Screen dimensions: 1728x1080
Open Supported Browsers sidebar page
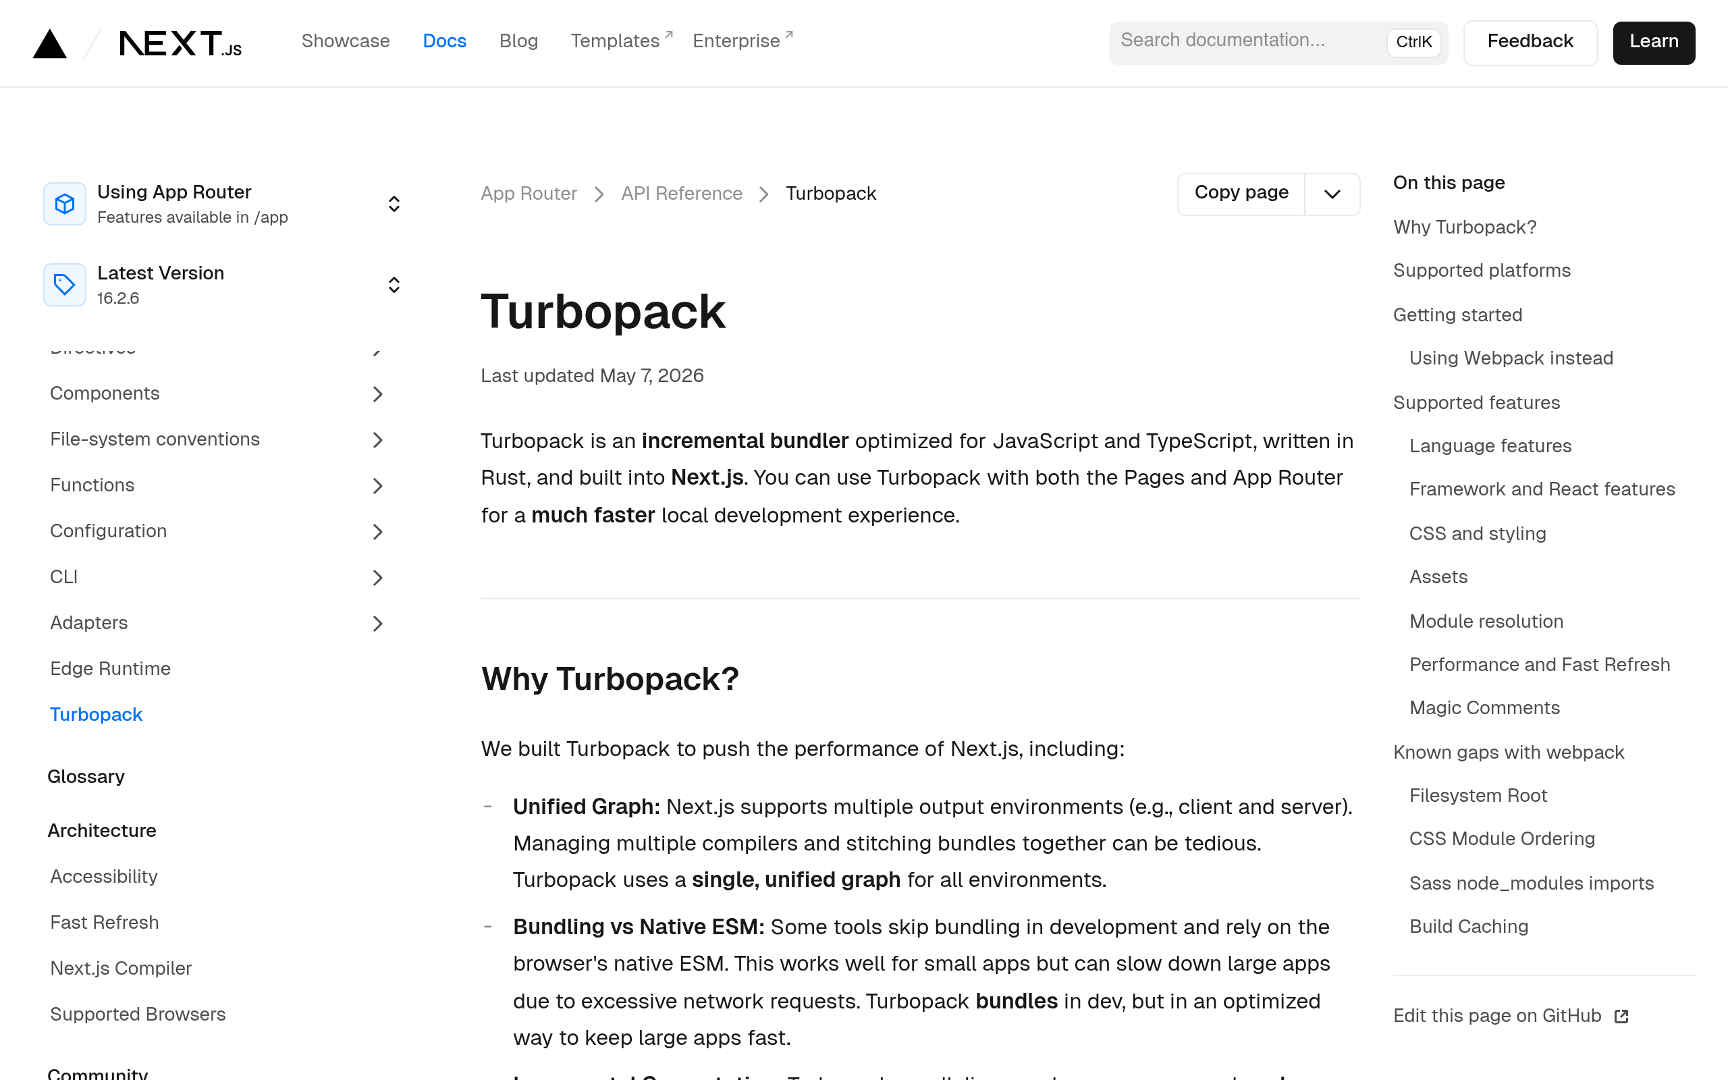138,1015
